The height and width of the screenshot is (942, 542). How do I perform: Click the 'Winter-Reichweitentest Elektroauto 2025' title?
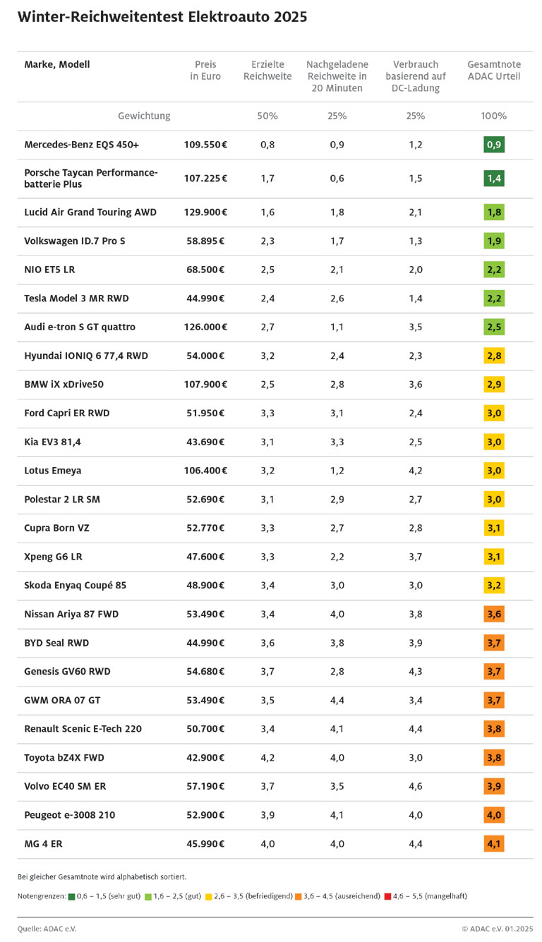tap(162, 18)
